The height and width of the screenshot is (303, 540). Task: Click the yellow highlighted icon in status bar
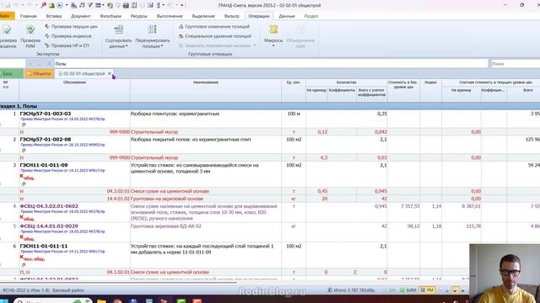point(455,290)
